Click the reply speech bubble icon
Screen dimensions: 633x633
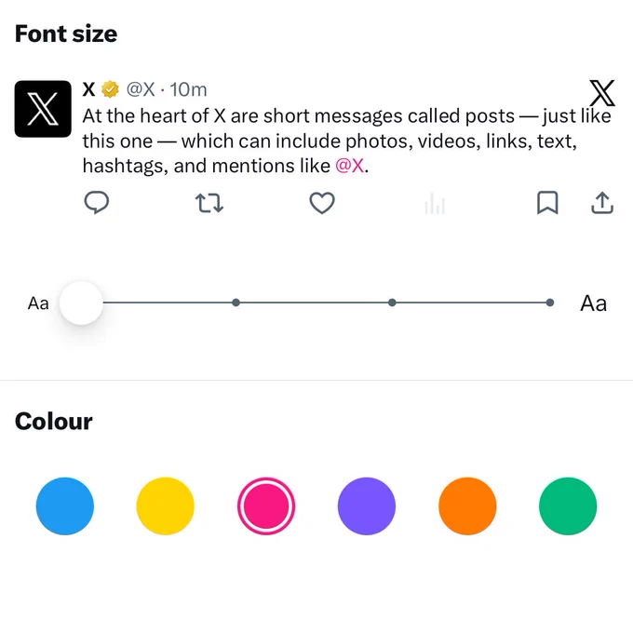coord(97,202)
